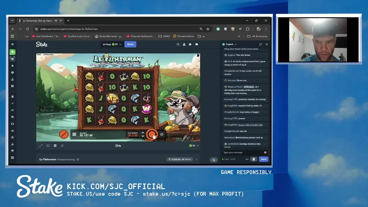Pop out the chat panel
Viewport: 368px width, 207px height.
coord(260,44)
